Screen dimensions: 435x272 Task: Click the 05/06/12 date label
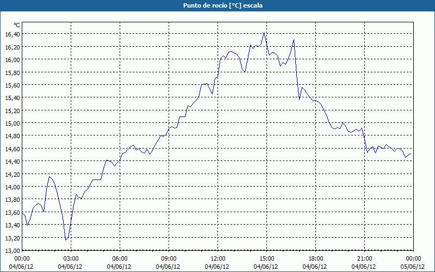(413, 267)
